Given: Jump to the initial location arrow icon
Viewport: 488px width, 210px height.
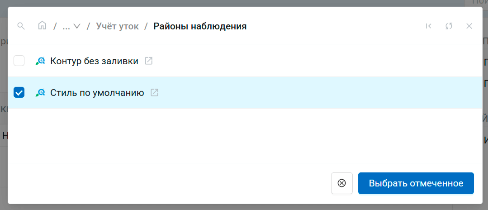Looking at the screenshot, I should coord(428,26).
